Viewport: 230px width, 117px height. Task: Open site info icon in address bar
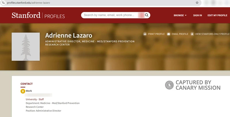[3, 3]
